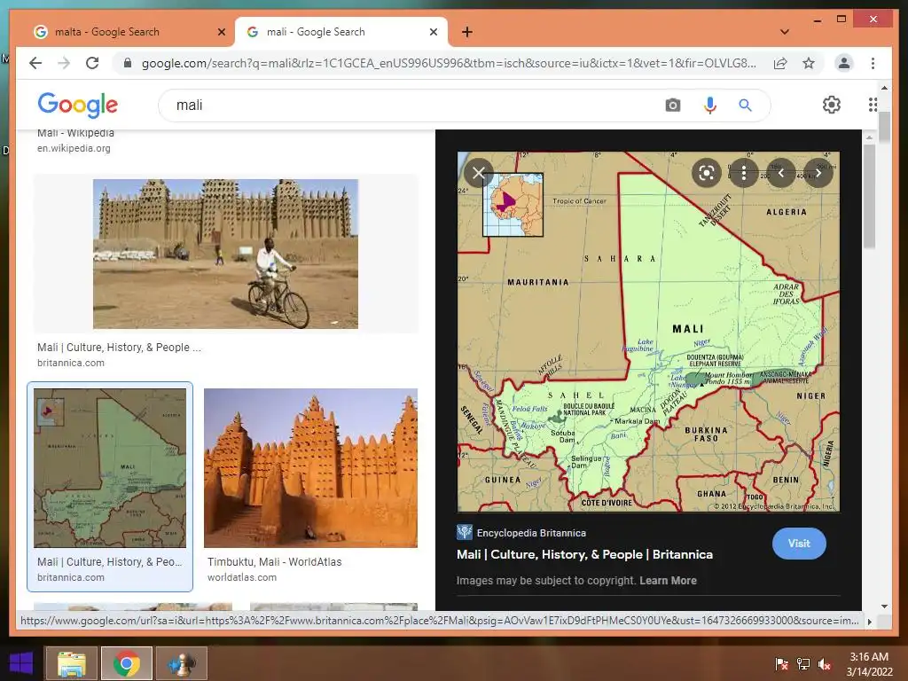
Task: Close the image preview panel
Action: [478, 173]
